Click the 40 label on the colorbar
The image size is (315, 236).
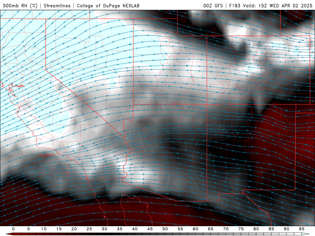coord(135,229)
